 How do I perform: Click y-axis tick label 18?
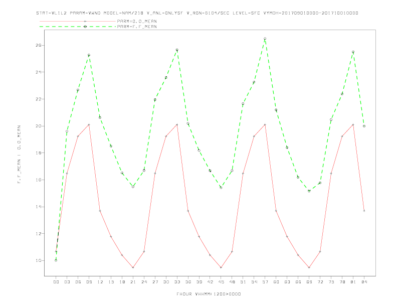pos(39,152)
